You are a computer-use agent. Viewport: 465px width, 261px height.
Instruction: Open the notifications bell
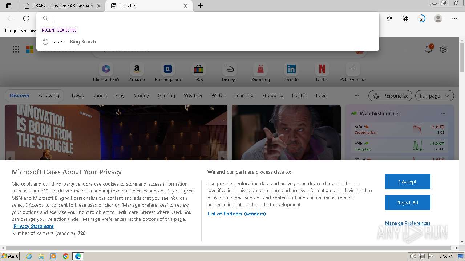point(429,49)
